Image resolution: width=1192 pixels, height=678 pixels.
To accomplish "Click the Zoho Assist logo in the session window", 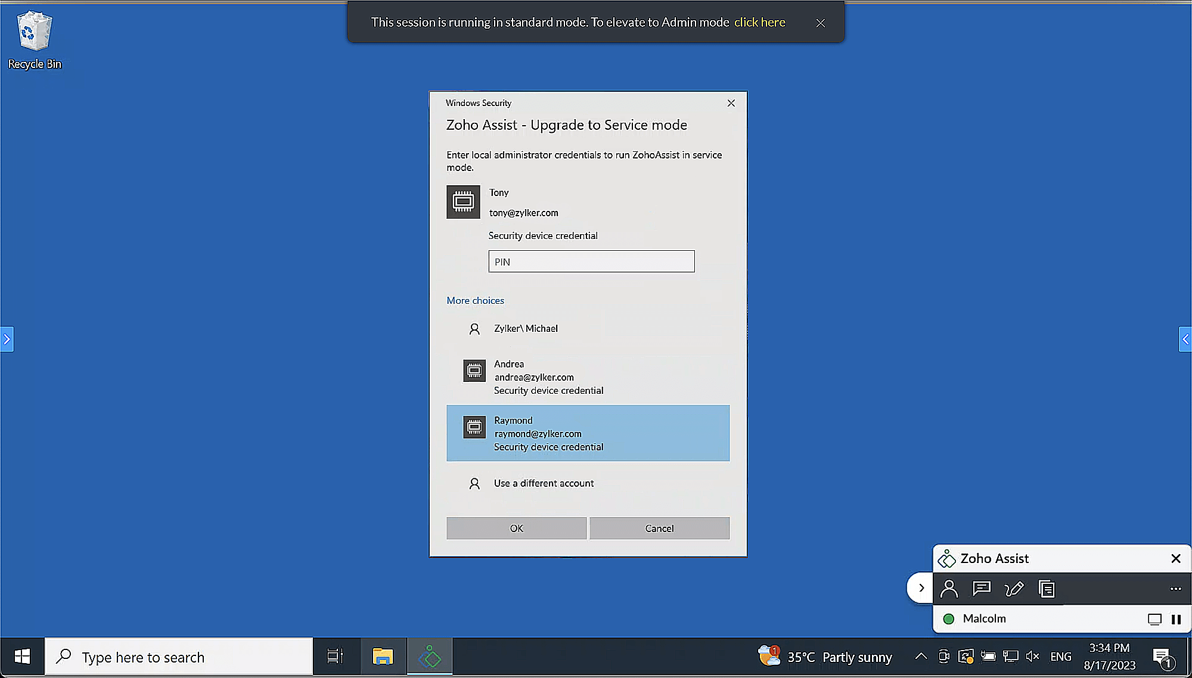I will (x=946, y=558).
